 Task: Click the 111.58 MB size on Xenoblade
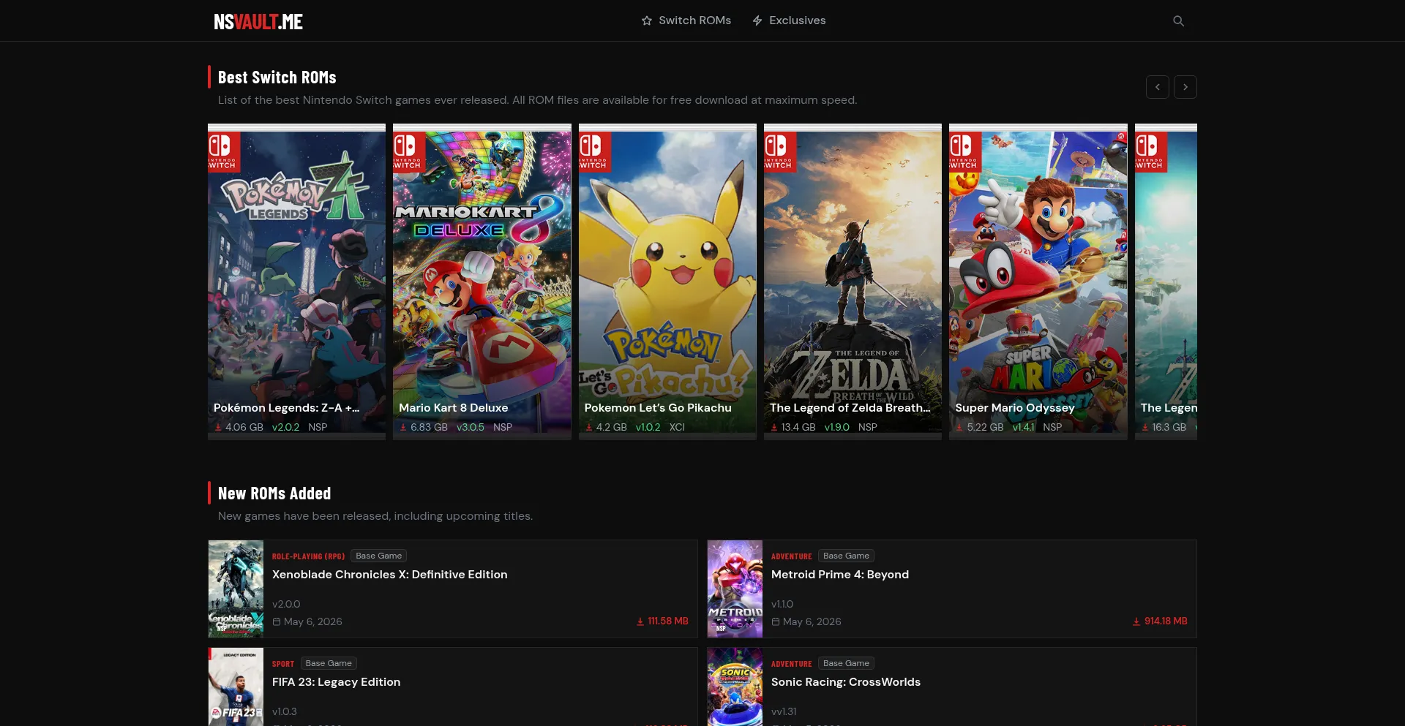(668, 621)
